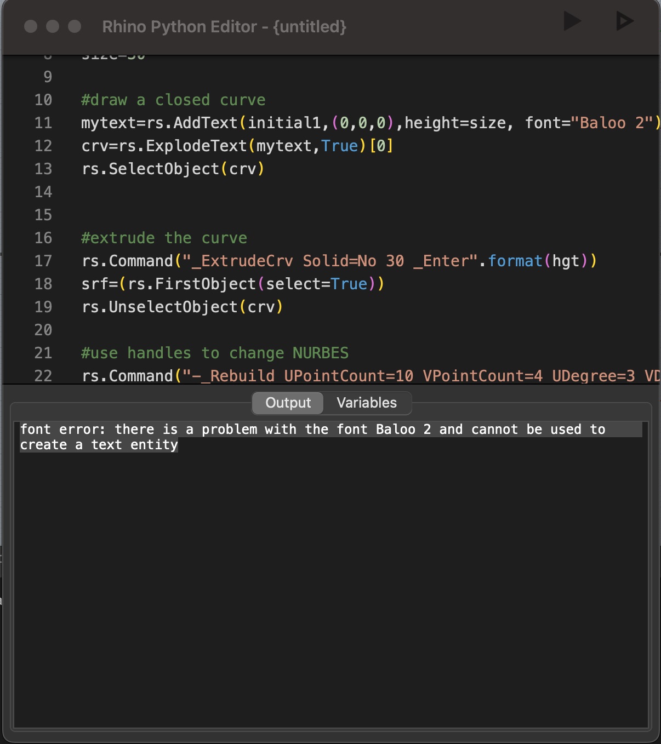Select the Output tab
The width and height of the screenshot is (661, 744).
(287, 403)
